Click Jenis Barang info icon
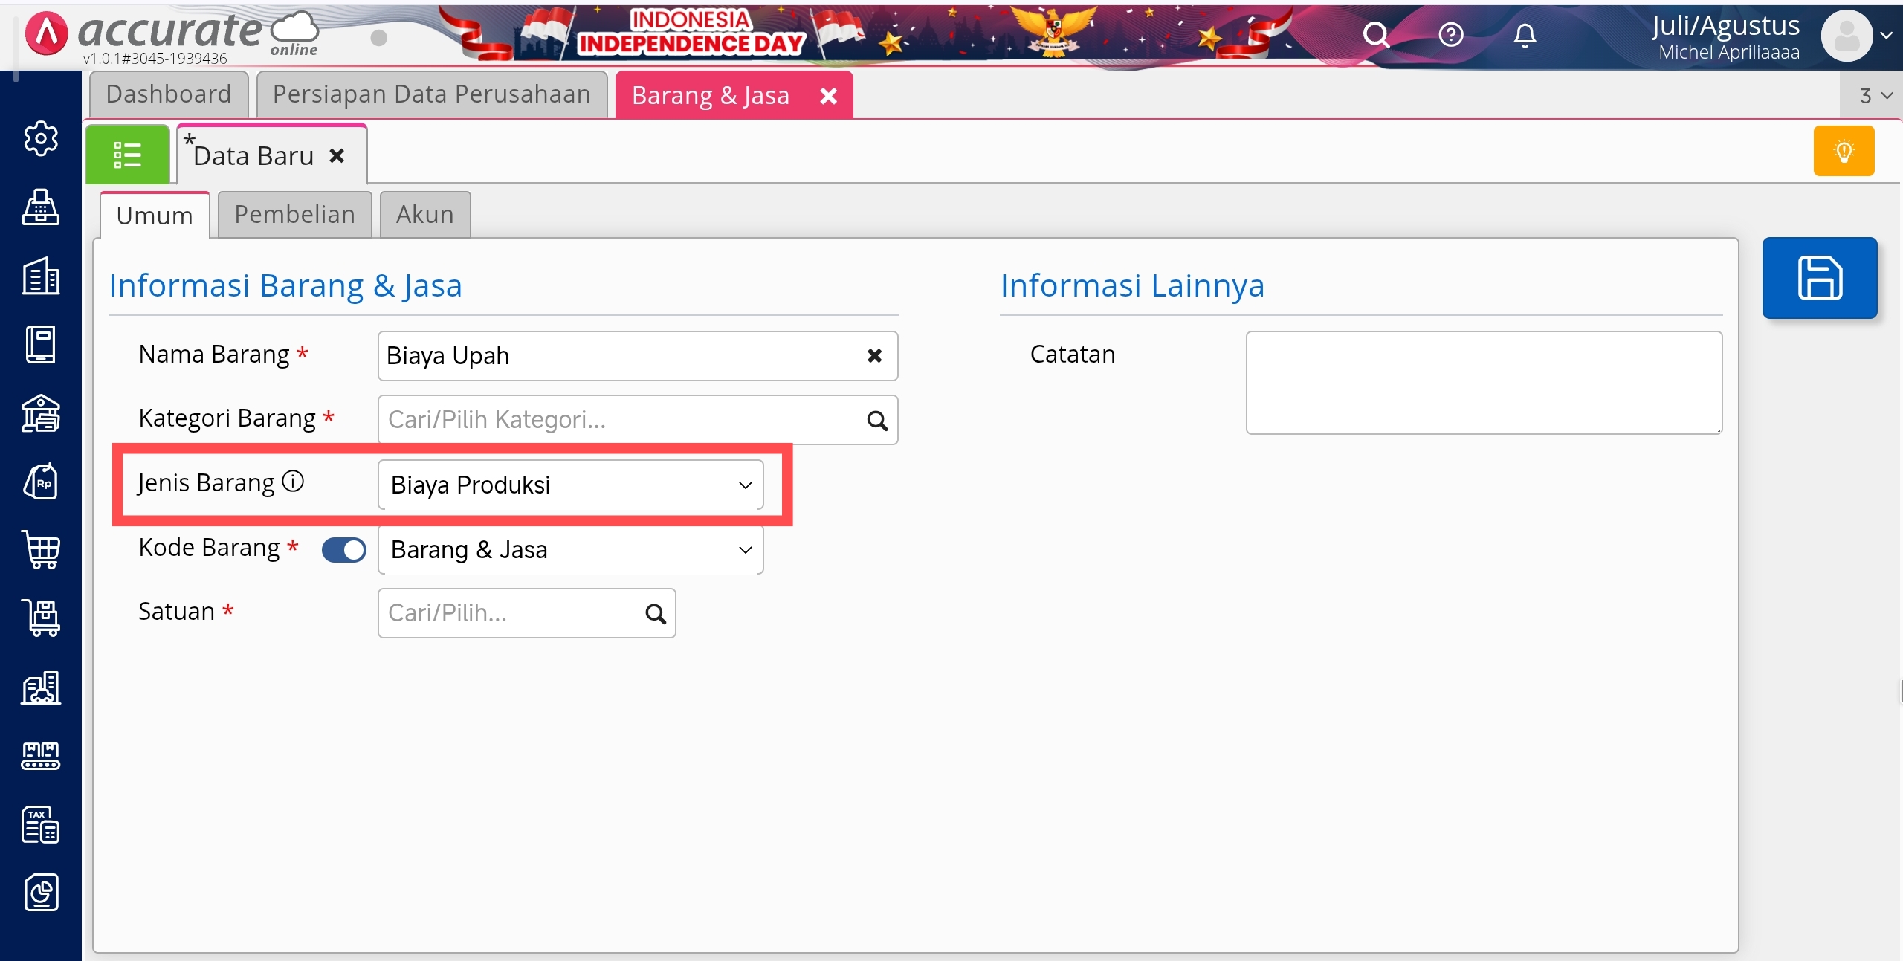Viewport: 1903px width, 961px height. tap(293, 482)
